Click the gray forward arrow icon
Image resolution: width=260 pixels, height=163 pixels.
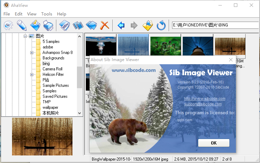[x=134, y=25]
